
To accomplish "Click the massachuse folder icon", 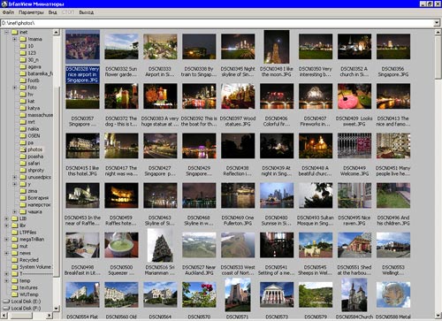I will click(23, 115).
